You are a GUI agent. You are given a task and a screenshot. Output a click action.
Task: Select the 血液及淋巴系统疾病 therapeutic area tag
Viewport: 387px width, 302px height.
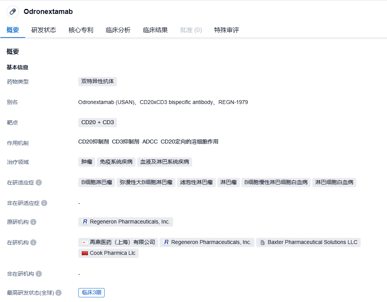pos(165,162)
